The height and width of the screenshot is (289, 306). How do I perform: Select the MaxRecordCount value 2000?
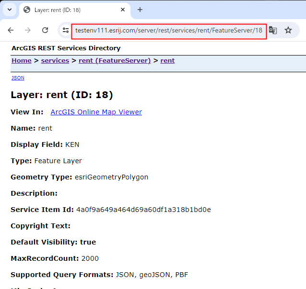[90, 258]
